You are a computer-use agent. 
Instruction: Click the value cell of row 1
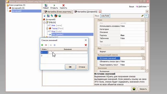(x=68, y=52)
